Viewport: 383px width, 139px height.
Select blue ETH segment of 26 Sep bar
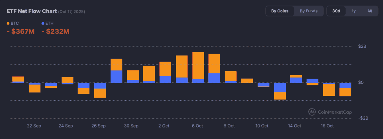click(x=100, y=86)
